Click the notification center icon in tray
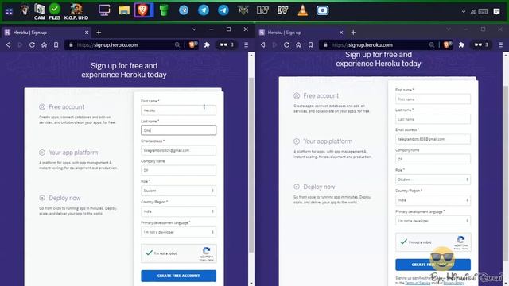Viewport: 509px width, 286px height. (496, 12)
